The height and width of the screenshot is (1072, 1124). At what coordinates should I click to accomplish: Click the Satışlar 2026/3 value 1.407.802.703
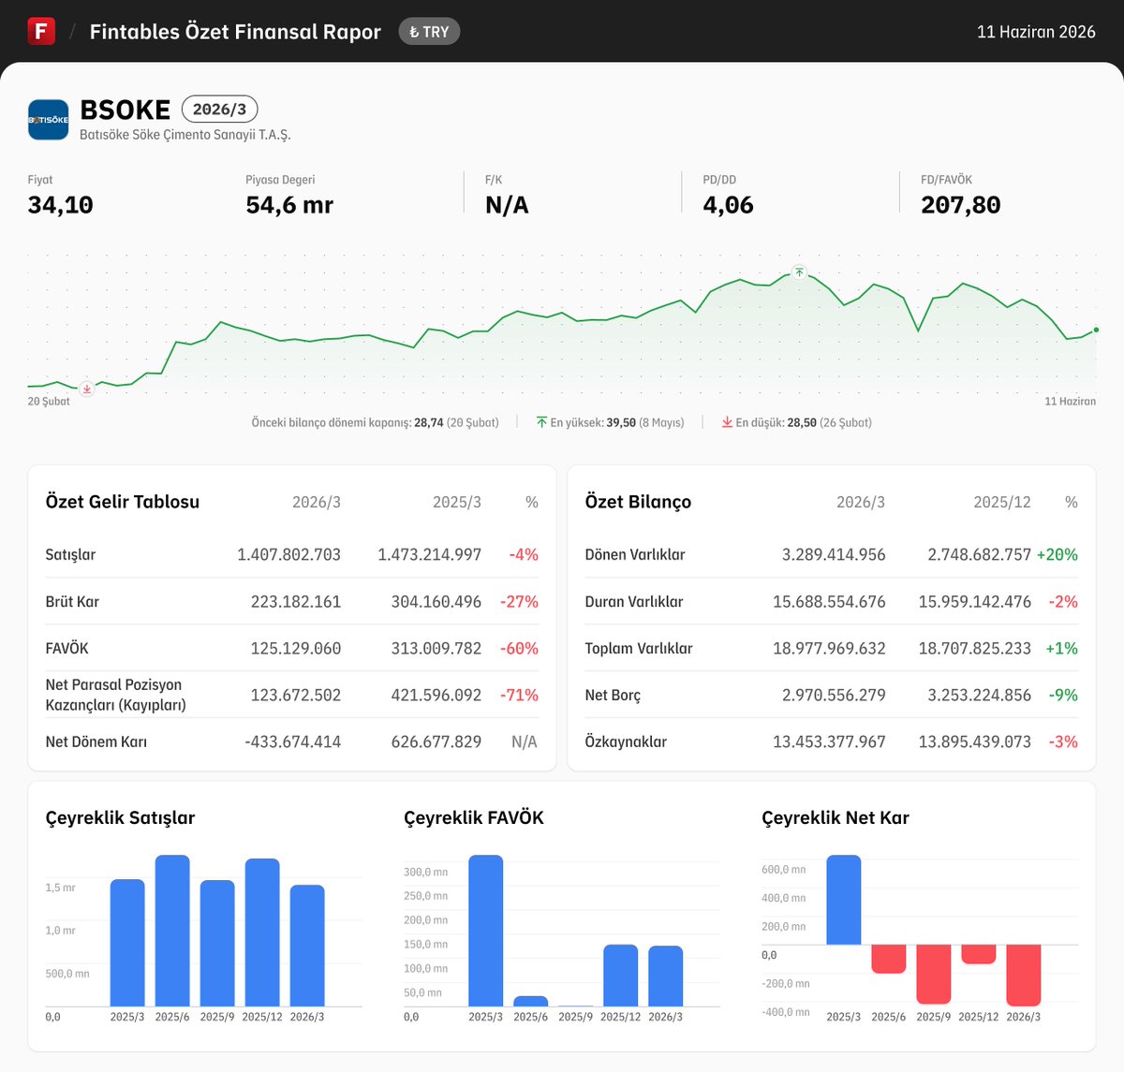click(x=288, y=554)
